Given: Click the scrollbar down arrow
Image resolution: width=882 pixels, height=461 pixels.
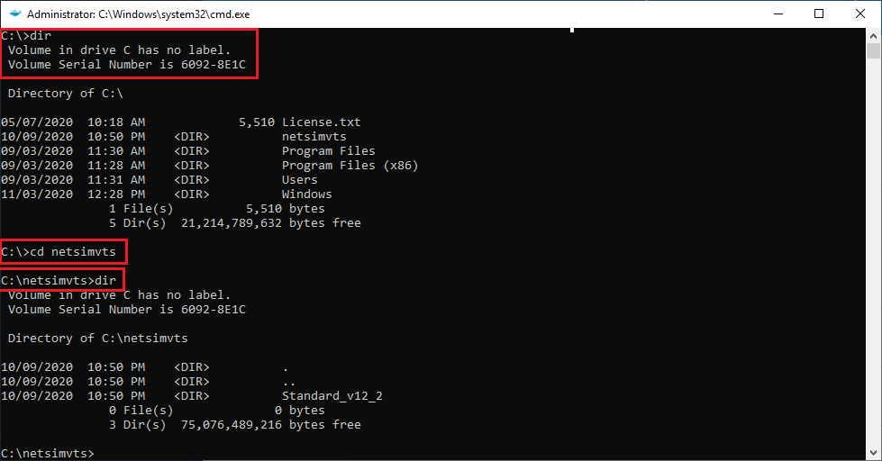Looking at the screenshot, I should point(873,453).
